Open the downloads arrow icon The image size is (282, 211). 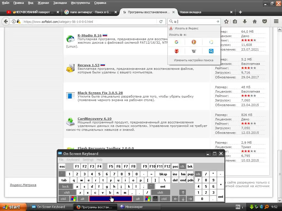pyautogui.click(x=245, y=21)
